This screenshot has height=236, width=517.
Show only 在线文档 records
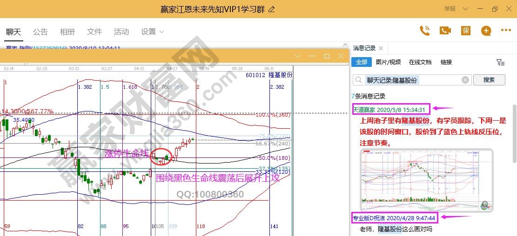420,62
